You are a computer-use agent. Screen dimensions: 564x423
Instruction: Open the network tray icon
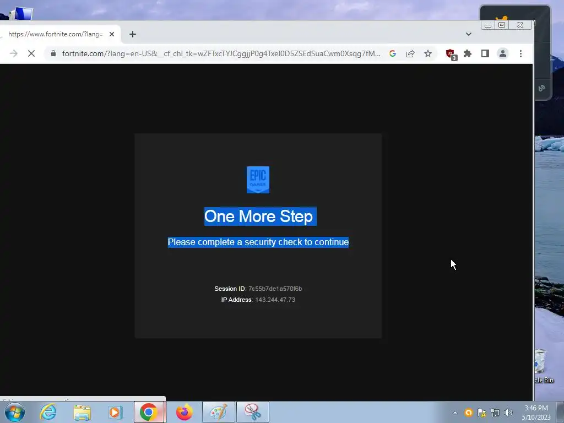pos(495,413)
